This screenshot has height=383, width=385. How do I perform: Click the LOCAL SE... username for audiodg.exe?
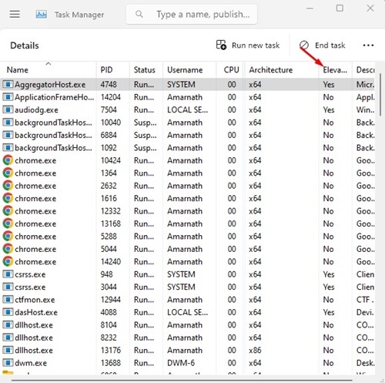tap(188, 109)
